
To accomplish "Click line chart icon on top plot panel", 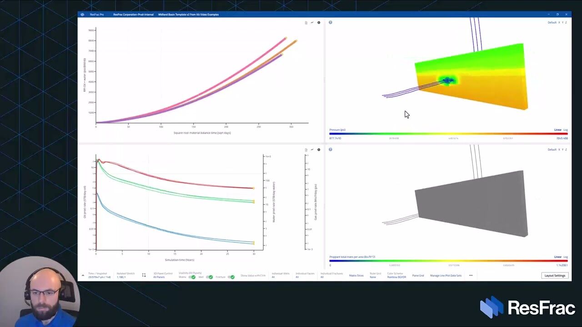I will [x=312, y=23].
